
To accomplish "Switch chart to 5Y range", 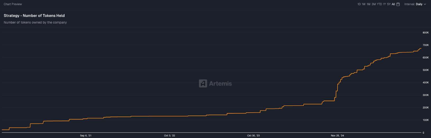I will coord(389,4).
